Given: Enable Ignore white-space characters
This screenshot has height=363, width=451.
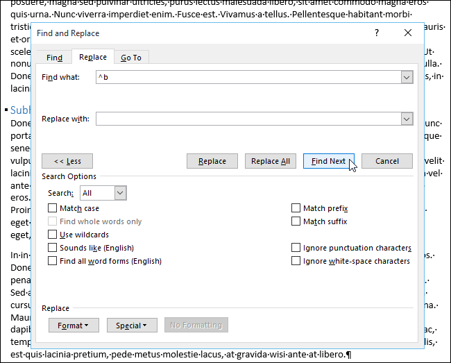Looking at the screenshot, I should [296, 261].
